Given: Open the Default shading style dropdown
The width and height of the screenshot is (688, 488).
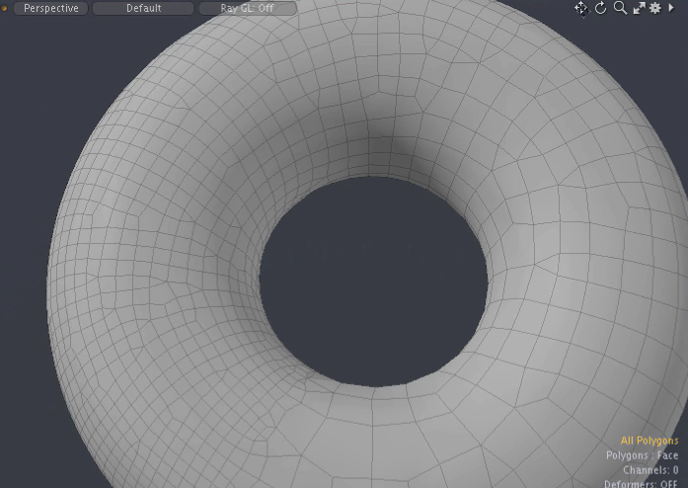Looking at the screenshot, I should pos(143,8).
